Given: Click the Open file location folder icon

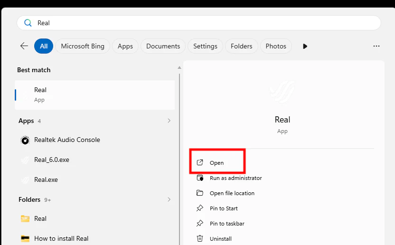Looking at the screenshot, I should click(200, 193).
